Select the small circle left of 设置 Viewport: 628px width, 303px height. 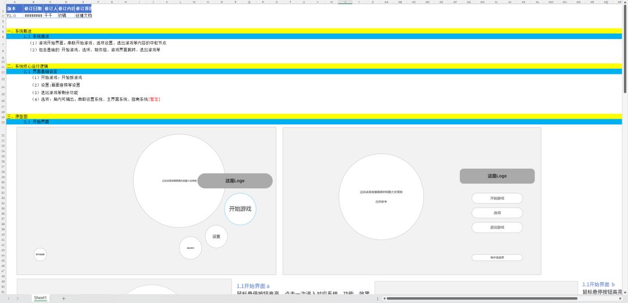190,248
